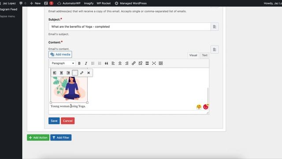Viewport: 282px width, 159px height.
Task: Click the editor's vertical scrollbar
Action: pos(208,95)
